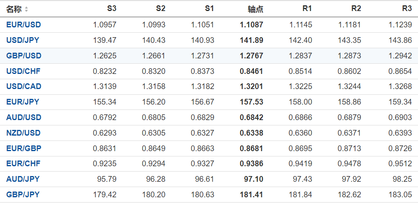Click the R3 column header
The width and height of the screenshot is (418, 203).
tap(407, 9)
